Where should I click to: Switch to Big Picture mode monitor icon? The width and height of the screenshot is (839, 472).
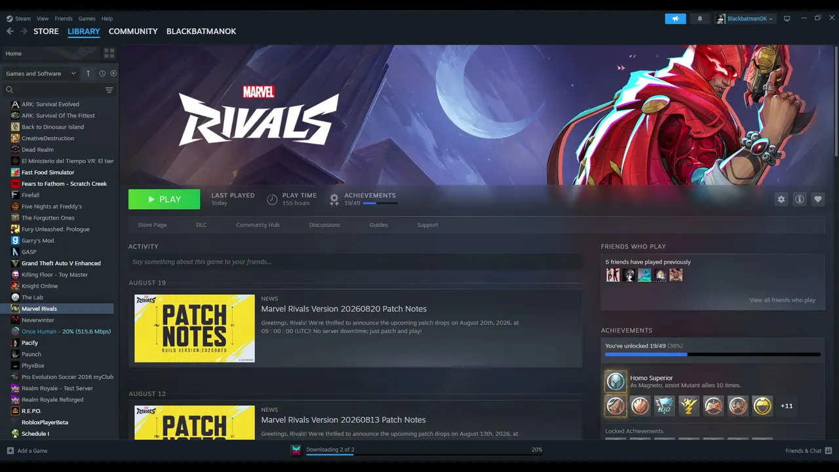(x=787, y=18)
